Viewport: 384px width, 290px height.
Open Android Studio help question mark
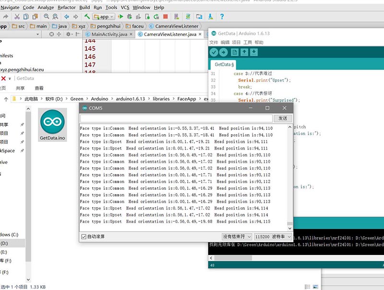222,17
